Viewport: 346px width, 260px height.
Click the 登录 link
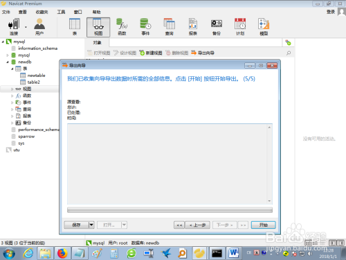pyautogui.click(x=331, y=12)
